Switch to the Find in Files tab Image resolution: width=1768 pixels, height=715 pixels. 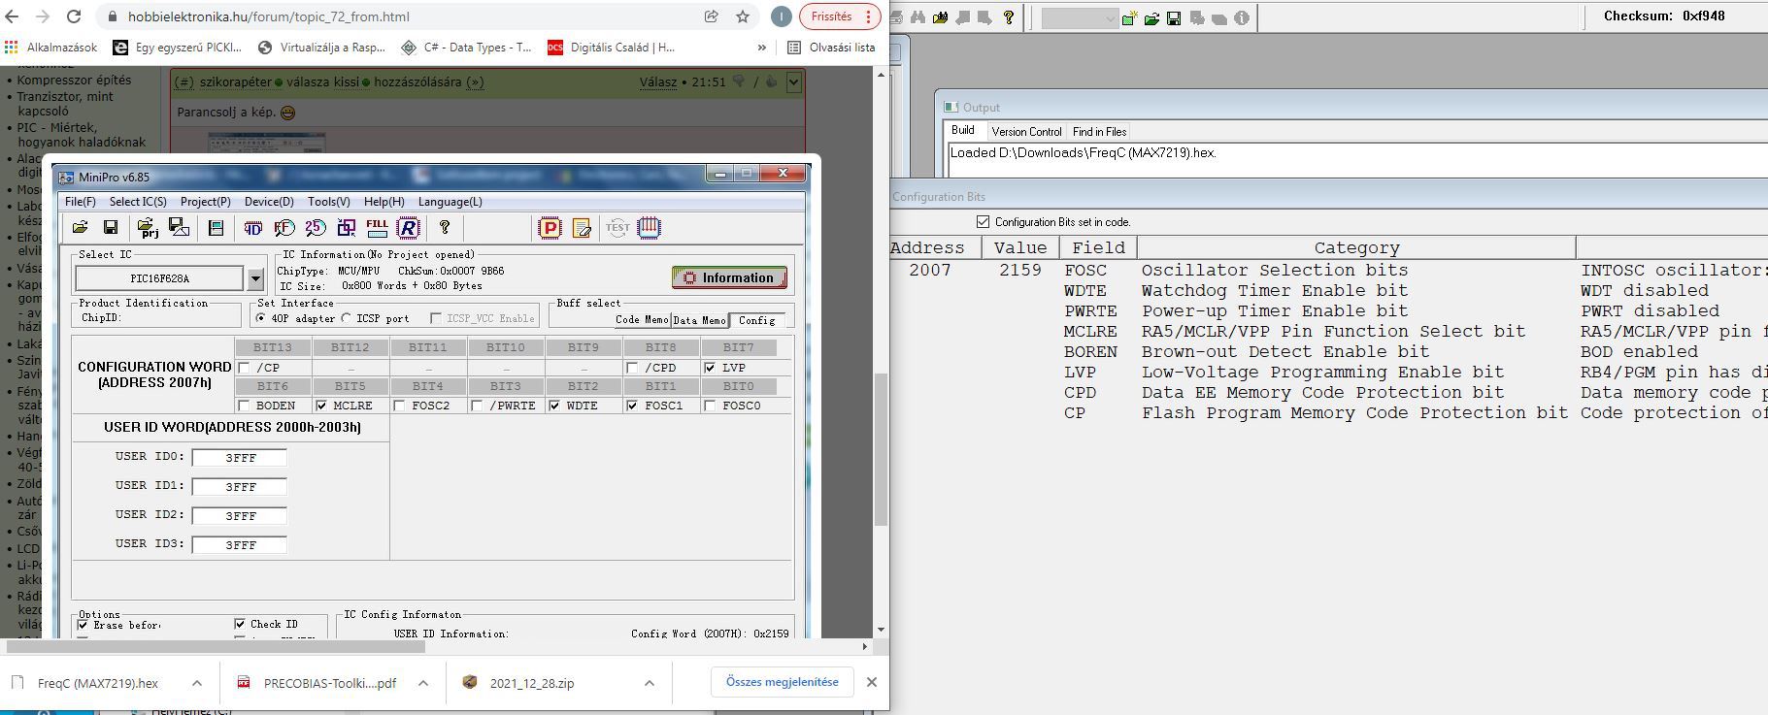pos(1099,132)
